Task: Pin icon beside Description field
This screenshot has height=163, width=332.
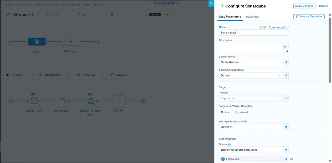Action: pos(285,47)
